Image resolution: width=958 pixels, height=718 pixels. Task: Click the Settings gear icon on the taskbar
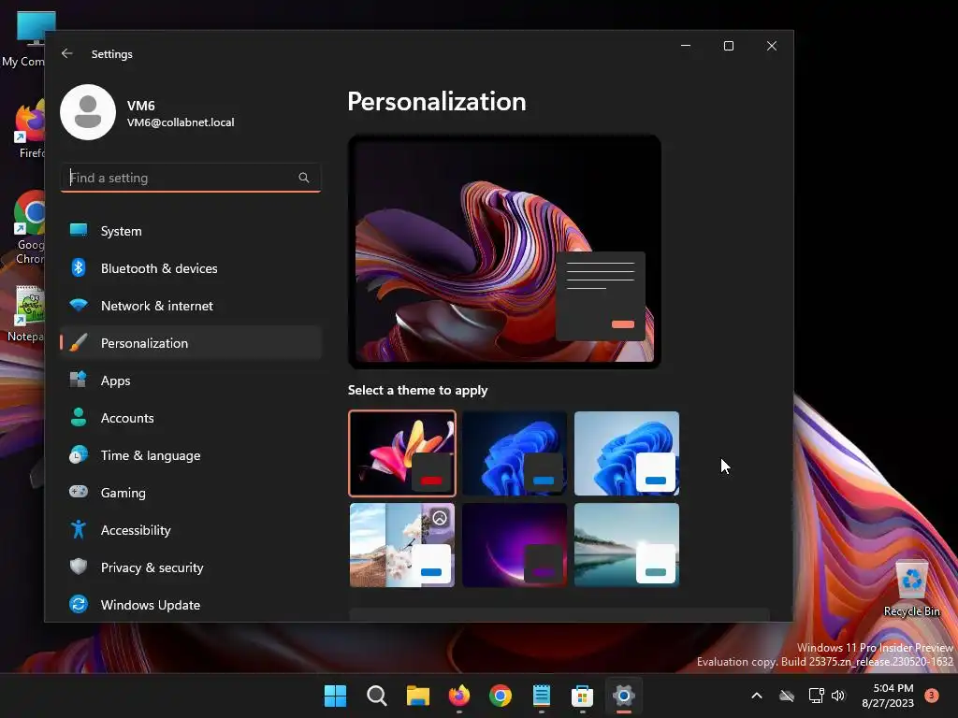point(624,696)
